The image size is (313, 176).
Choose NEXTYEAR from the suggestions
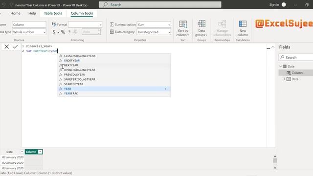[114, 65]
